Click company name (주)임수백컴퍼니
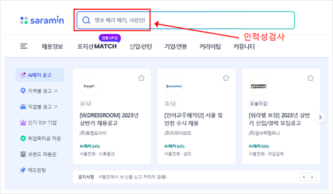 [264, 133]
